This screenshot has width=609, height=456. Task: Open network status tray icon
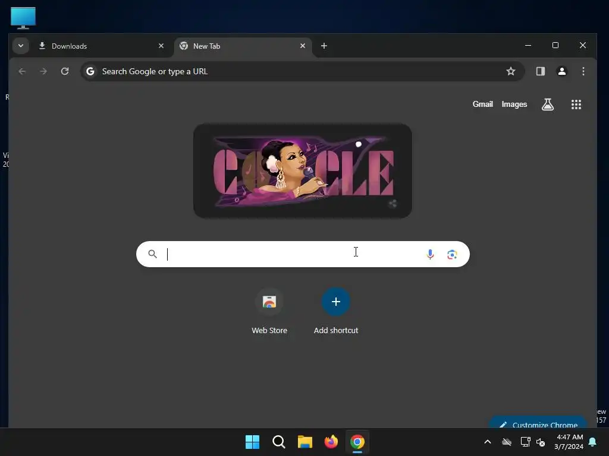click(x=525, y=442)
